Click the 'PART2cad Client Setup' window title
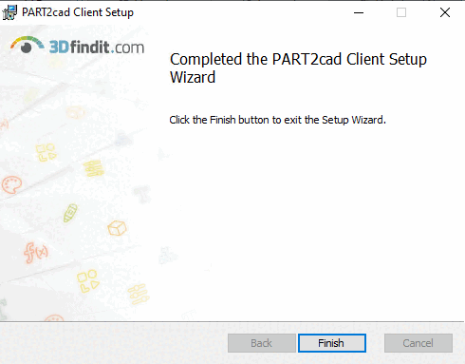 pyautogui.click(x=78, y=12)
